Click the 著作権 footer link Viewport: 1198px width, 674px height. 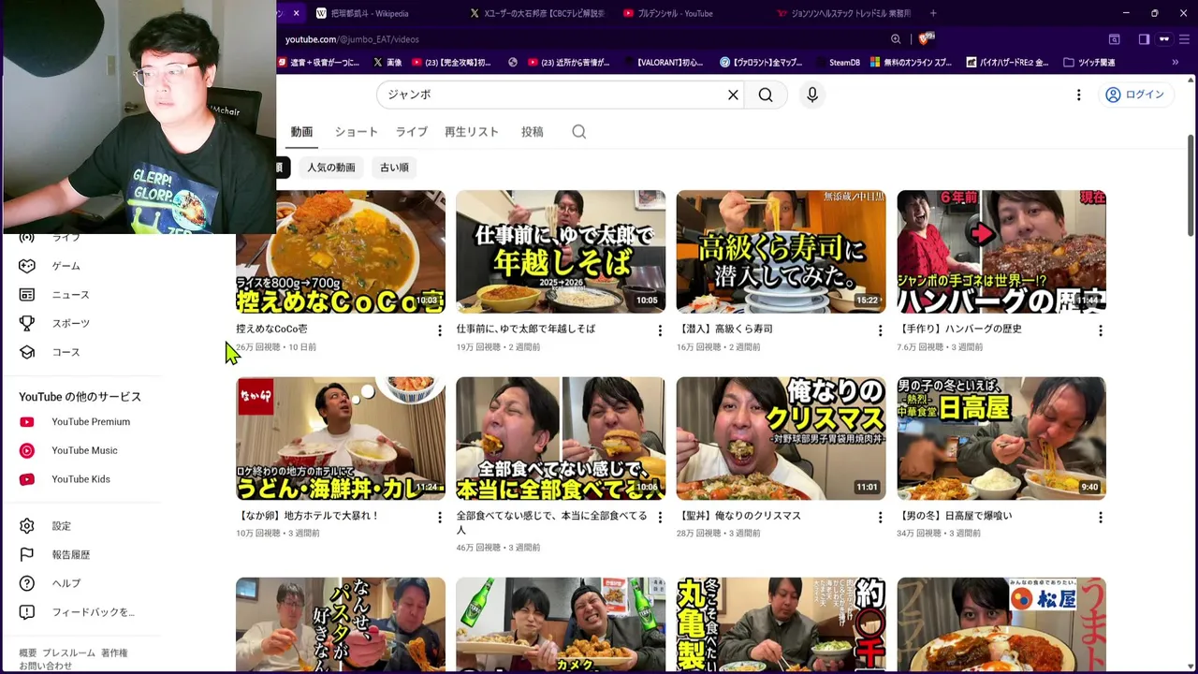coord(114,653)
